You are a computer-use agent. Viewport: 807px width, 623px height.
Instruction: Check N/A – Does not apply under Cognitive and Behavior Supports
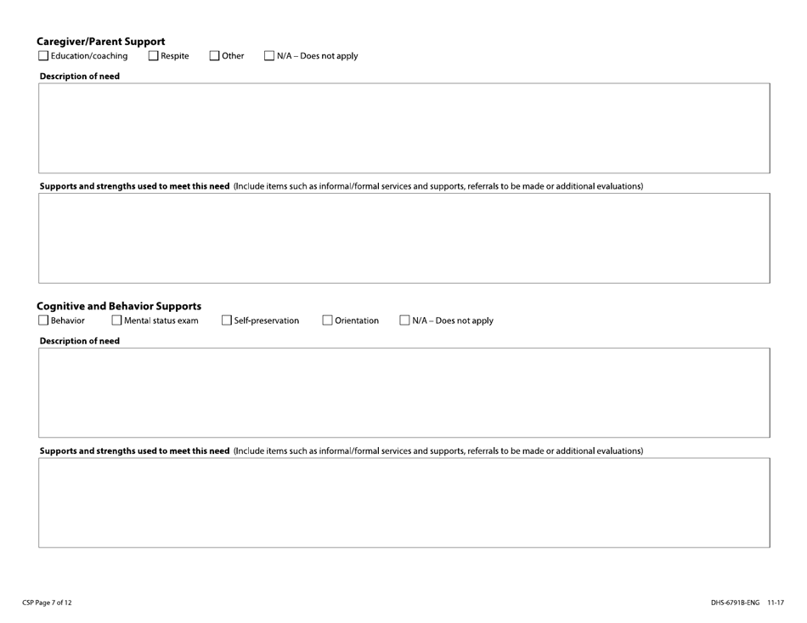click(403, 320)
